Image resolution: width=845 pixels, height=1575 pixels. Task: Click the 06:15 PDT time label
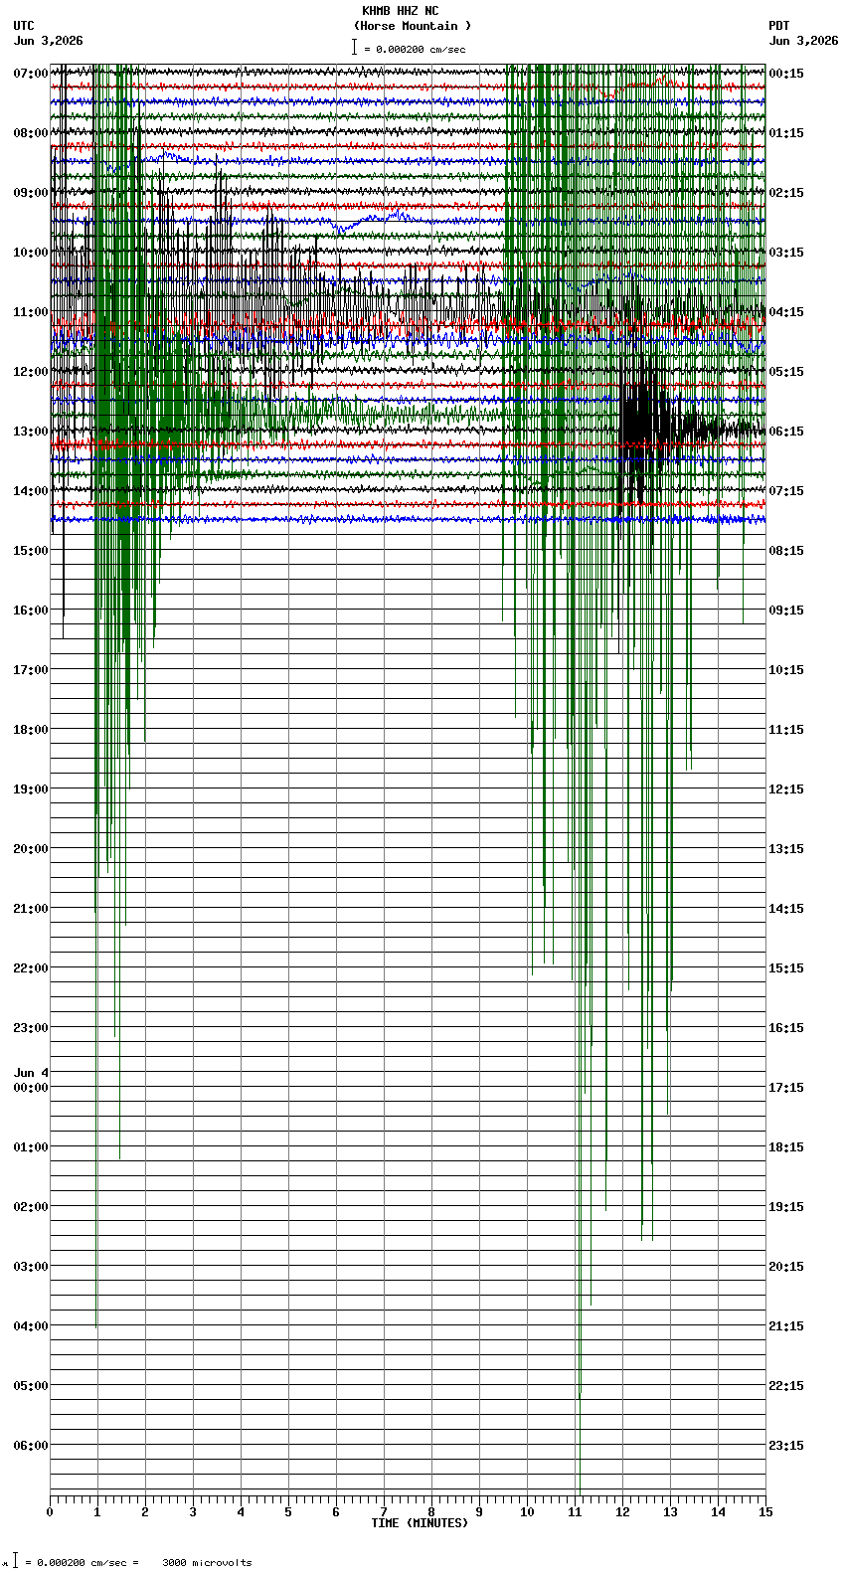786,432
